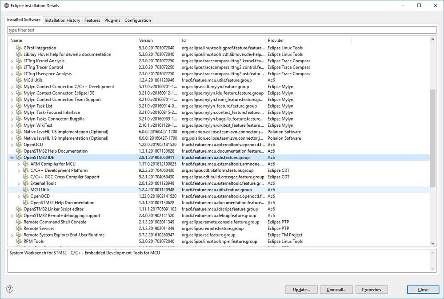444x299 pixels.
Task: Switch to the Installation History tab
Action: [62, 20]
